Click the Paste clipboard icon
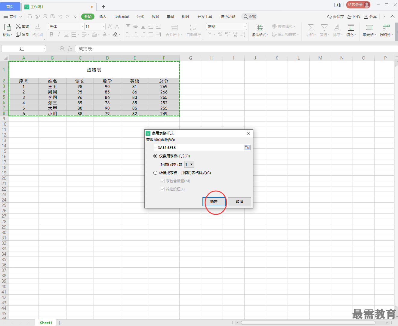 7,27
